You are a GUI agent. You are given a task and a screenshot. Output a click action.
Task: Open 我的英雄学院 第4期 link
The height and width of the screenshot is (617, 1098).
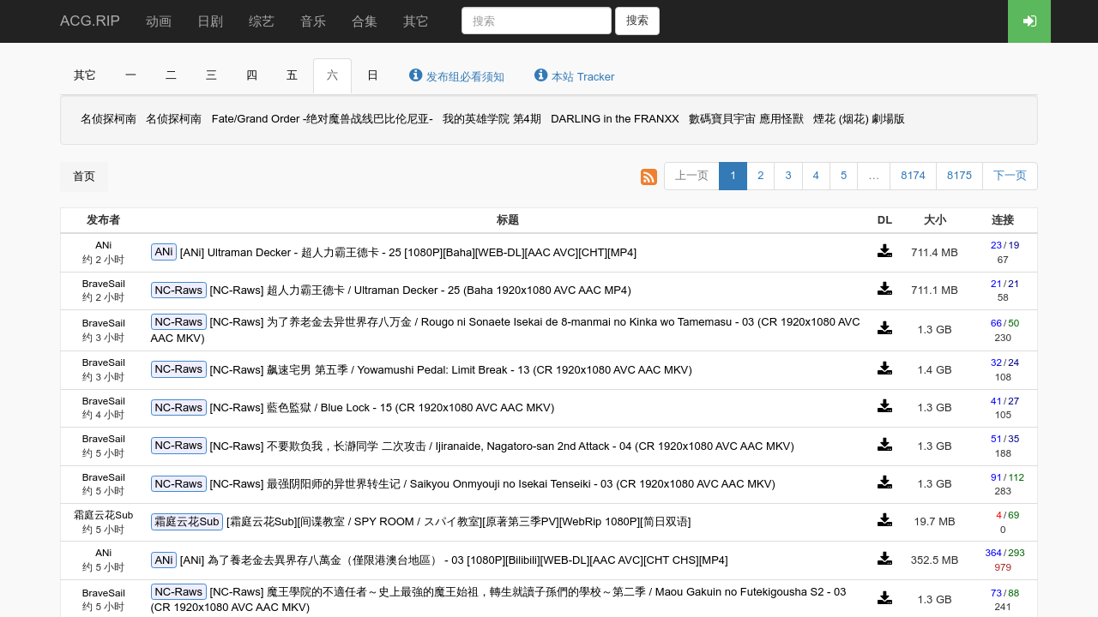coord(492,119)
